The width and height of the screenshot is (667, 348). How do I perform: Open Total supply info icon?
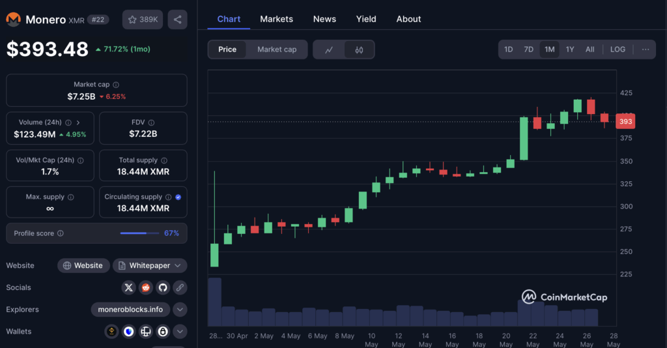pos(164,160)
